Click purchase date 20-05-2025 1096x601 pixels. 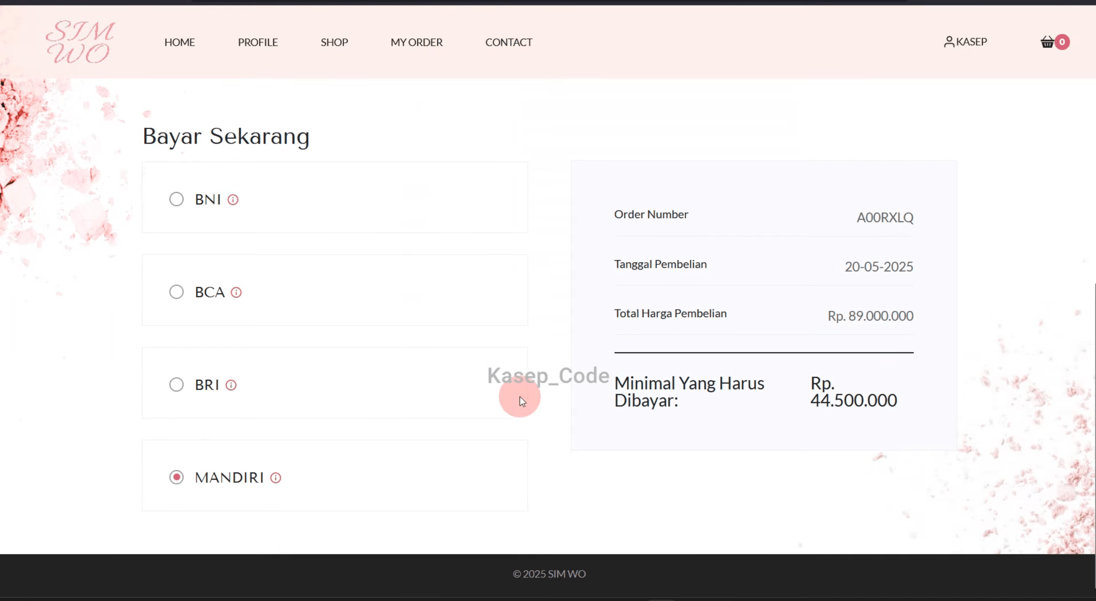click(x=879, y=267)
